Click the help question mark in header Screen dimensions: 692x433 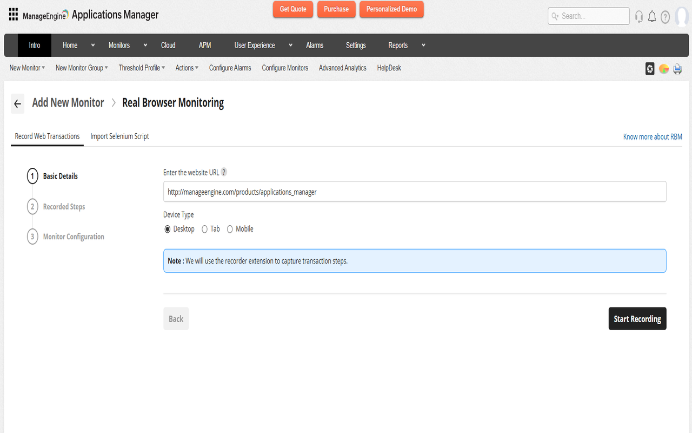[x=665, y=17]
